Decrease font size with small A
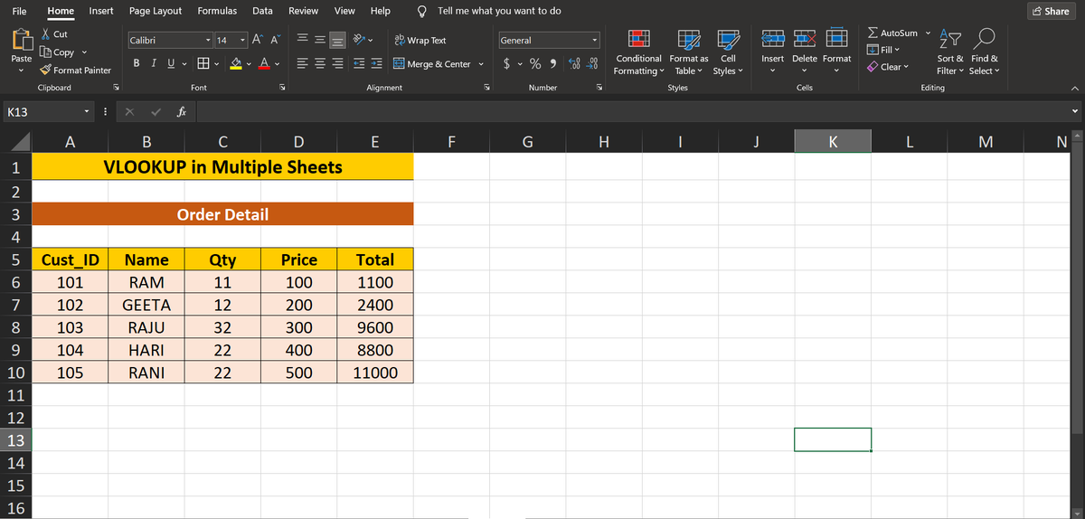 coord(274,41)
